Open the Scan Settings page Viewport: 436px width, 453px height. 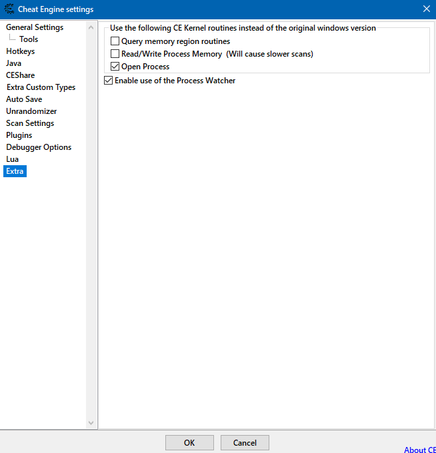(30, 123)
